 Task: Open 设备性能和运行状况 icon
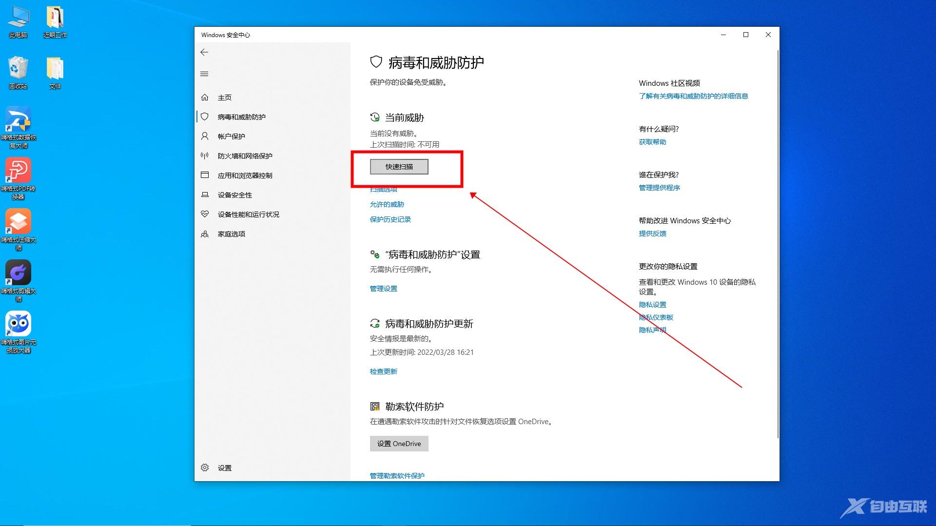coord(205,214)
